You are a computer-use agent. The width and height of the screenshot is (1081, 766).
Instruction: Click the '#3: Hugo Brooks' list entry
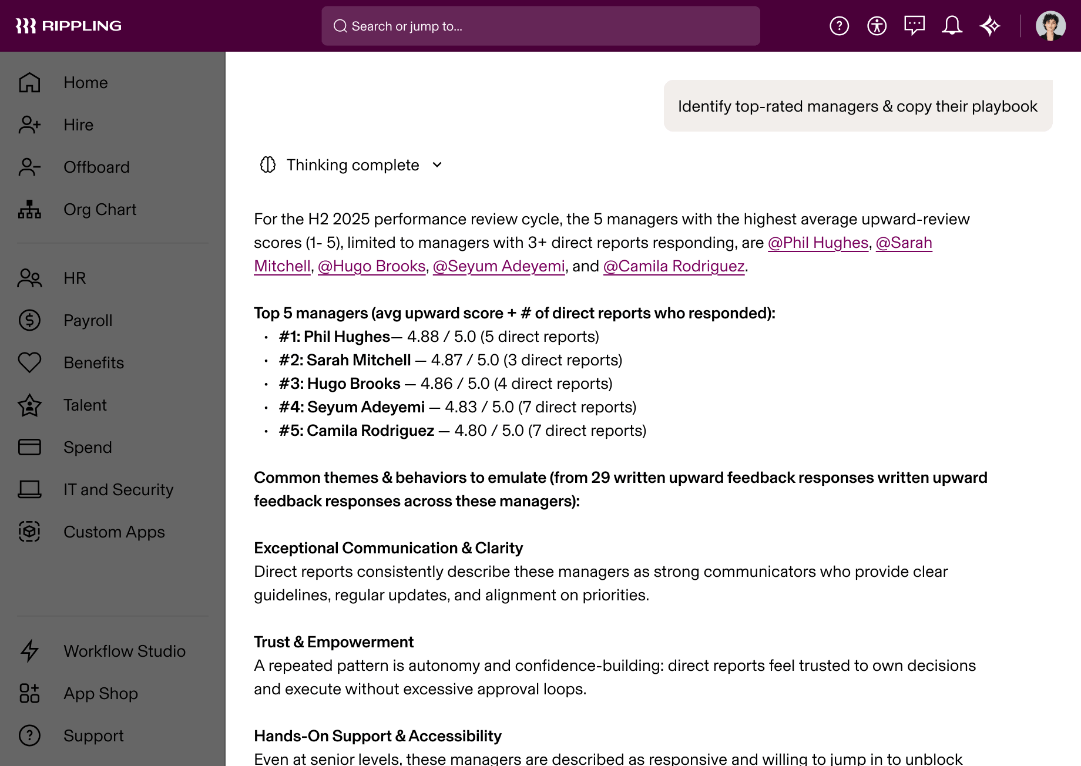pyautogui.click(x=445, y=384)
